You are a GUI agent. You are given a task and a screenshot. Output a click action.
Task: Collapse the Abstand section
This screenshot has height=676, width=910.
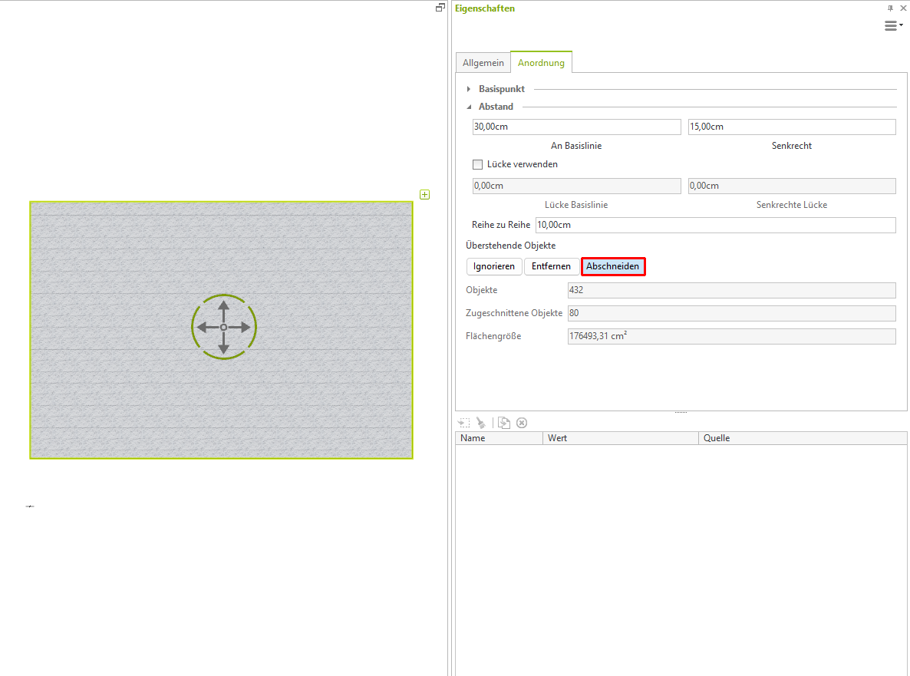[x=469, y=107]
